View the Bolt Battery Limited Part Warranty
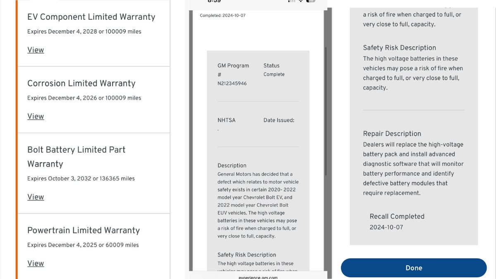The image size is (496, 279). point(36,197)
